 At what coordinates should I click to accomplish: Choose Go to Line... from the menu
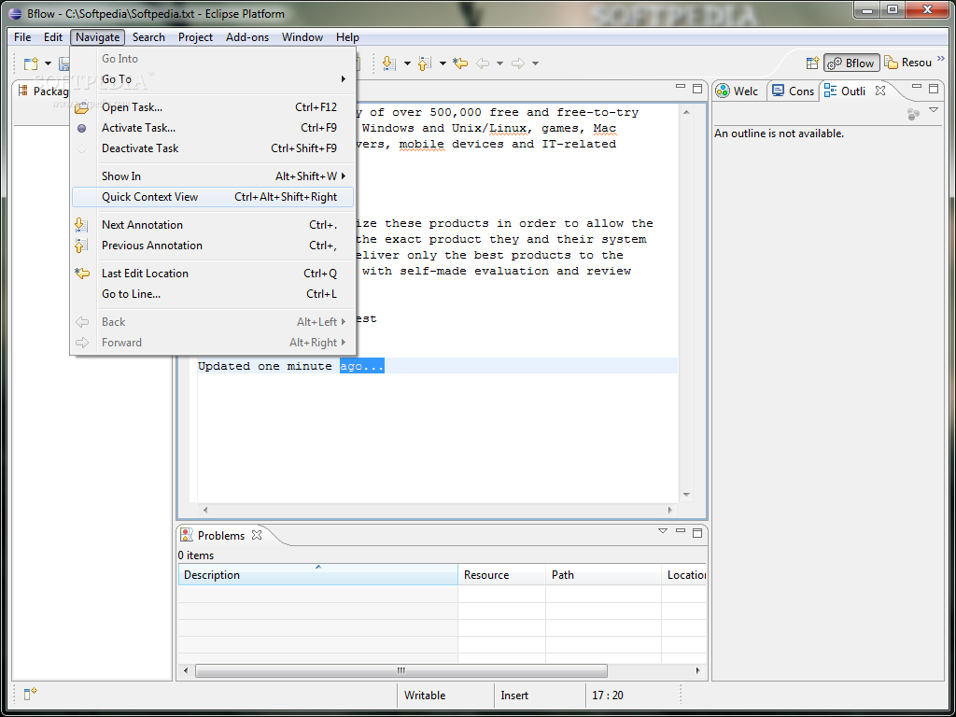(213, 294)
